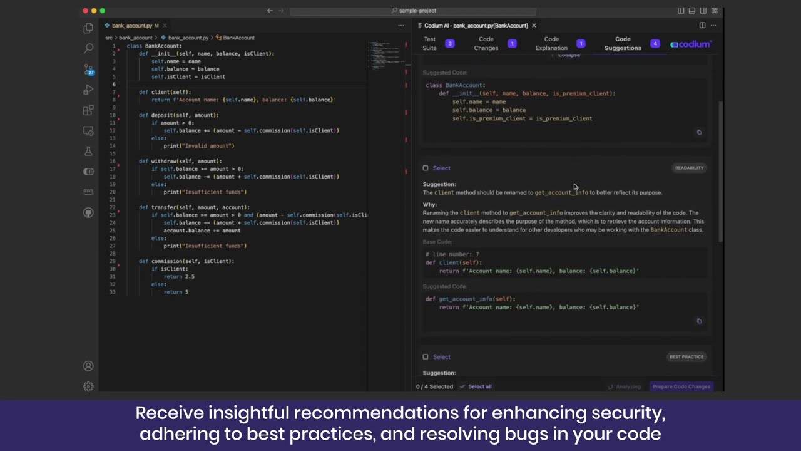
Task: Select the bank_account.py editor tab
Action: click(x=132, y=26)
